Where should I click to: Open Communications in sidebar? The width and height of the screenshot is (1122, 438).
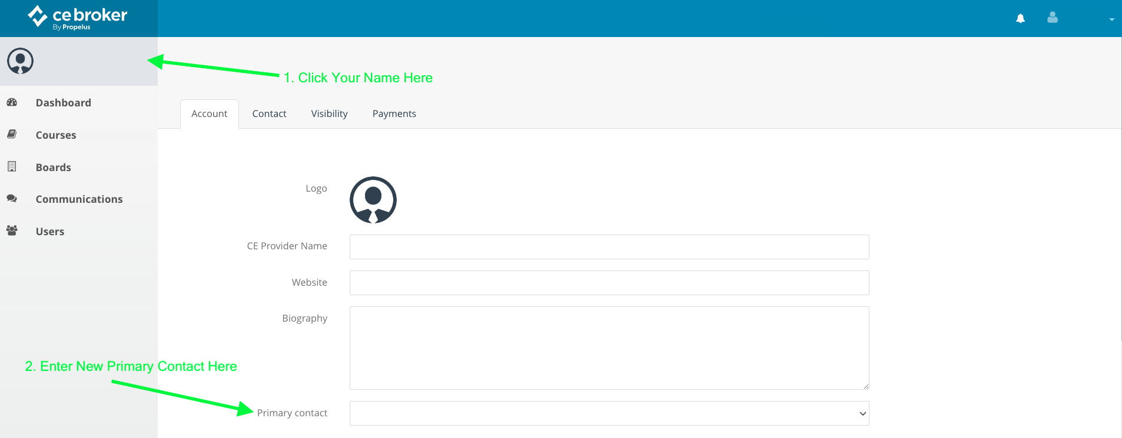79,199
